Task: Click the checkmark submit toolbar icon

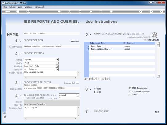Action: pyautogui.click(x=151, y=11)
